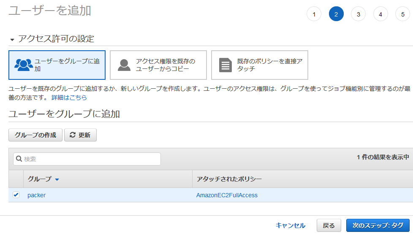Click the single user silhouette icon
Screen dimensions: 413x234
point(124,65)
